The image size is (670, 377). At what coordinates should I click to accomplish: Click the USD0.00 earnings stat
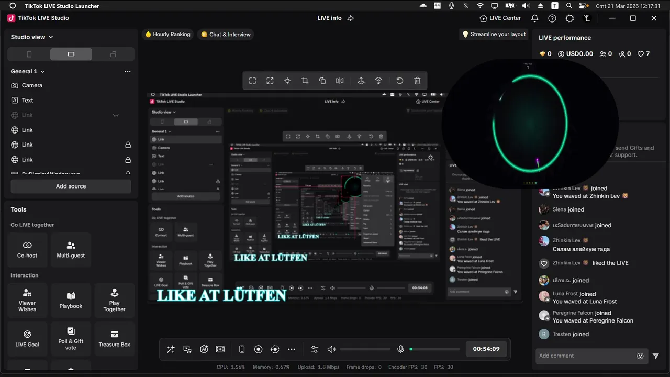(x=575, y=54)
